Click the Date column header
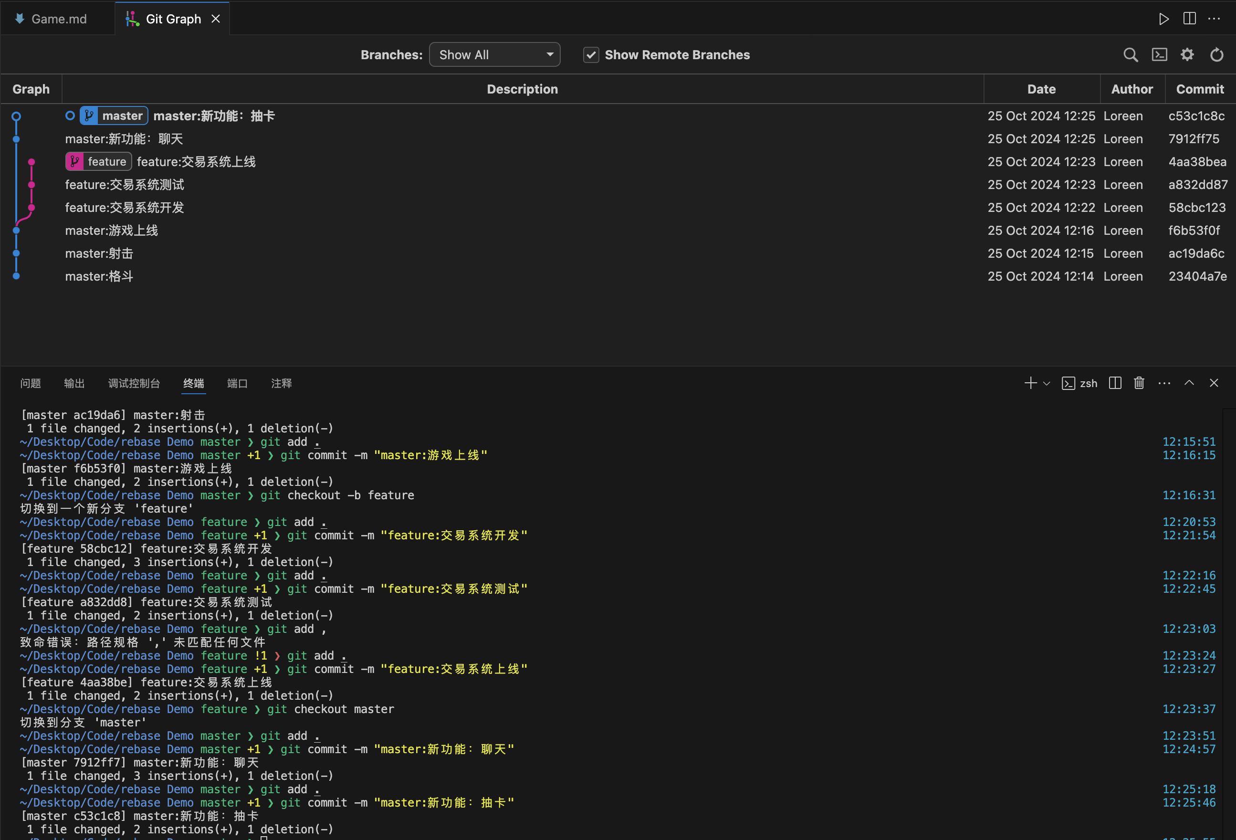Image resolution: width=1236 pixels, height=840 pixels. 1041,89
